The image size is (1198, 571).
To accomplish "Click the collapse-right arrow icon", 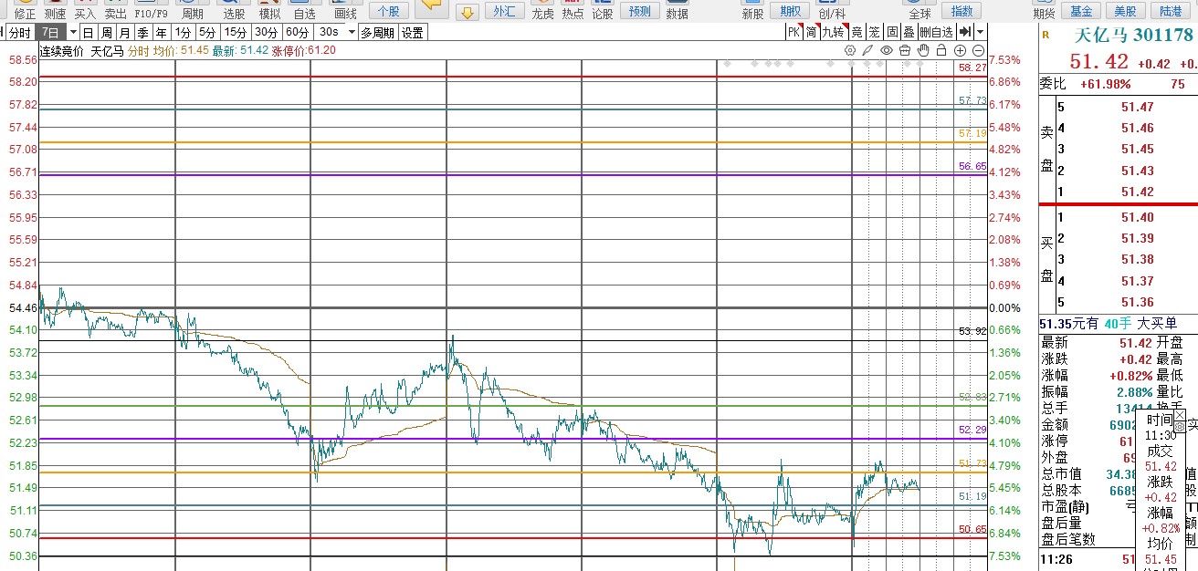I will pos(965,32).
